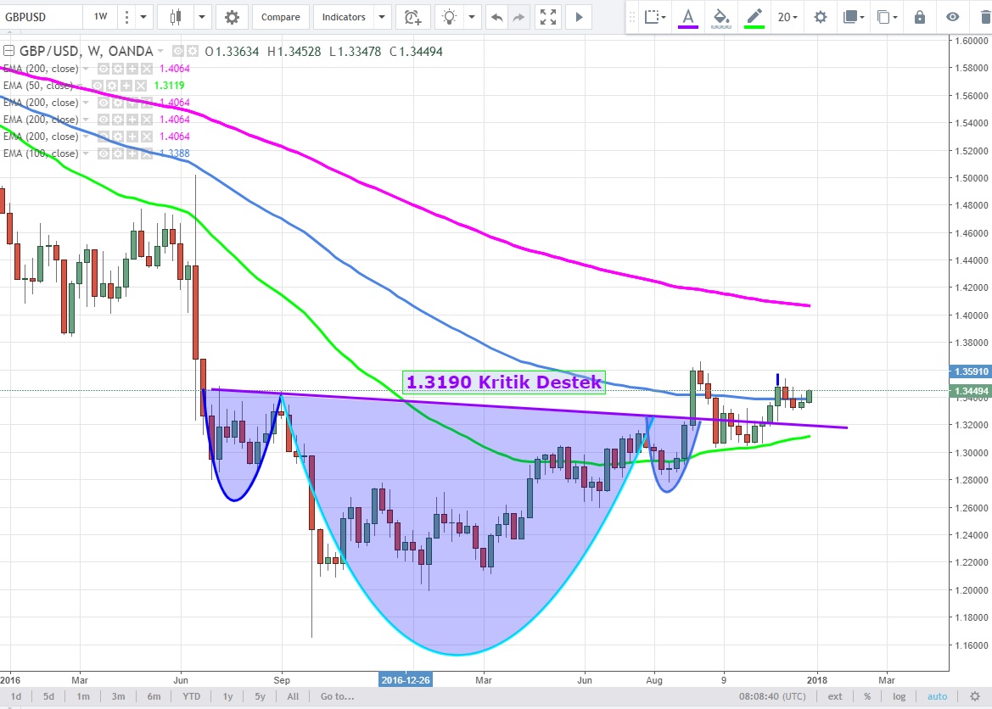
Task: Lock the selected drawing
Action: point(920,17)
